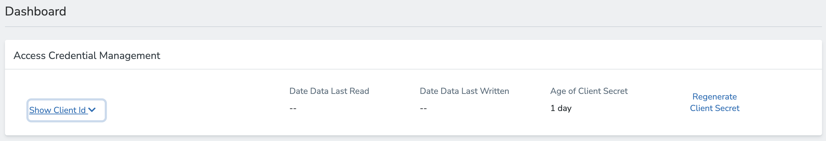Click the word "Show" in the client link
Viewport: 826px width, 141px height.
pyautogui.click(x=40, y=110)
